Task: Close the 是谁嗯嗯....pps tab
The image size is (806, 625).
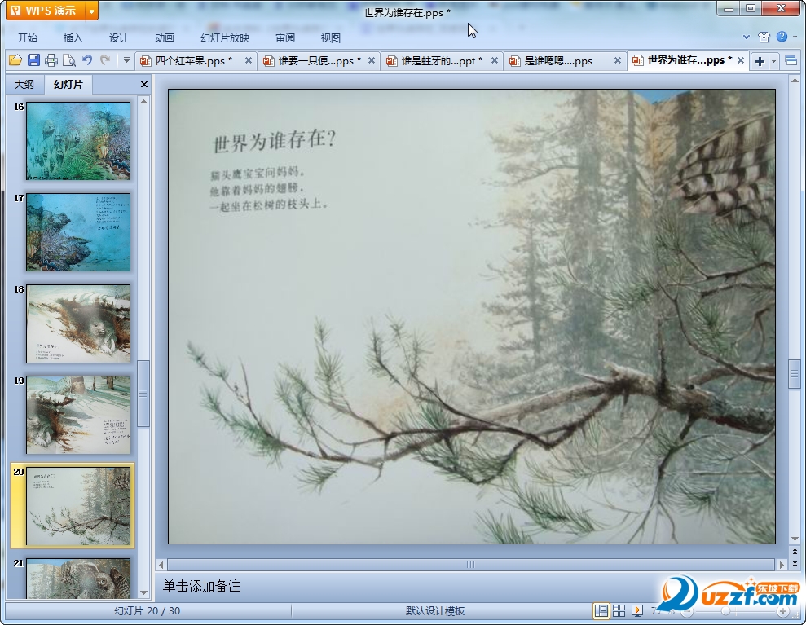Action: pyautogui.click(x=618, y=60)
